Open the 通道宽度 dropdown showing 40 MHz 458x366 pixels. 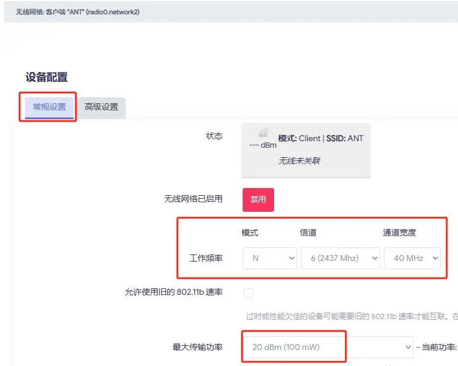tap(412, 258)
